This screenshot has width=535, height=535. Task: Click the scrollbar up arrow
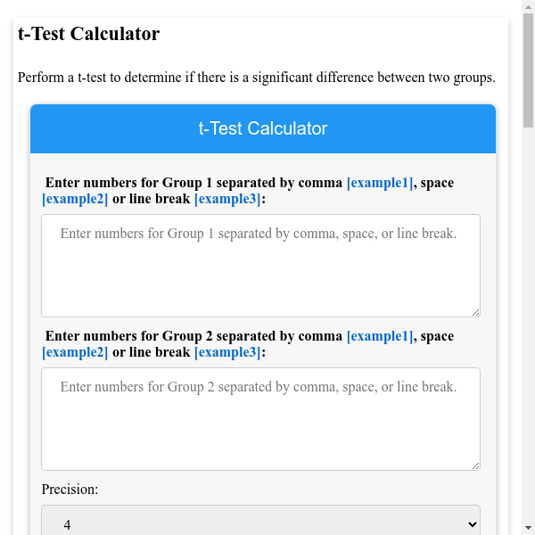click(528, 7)
